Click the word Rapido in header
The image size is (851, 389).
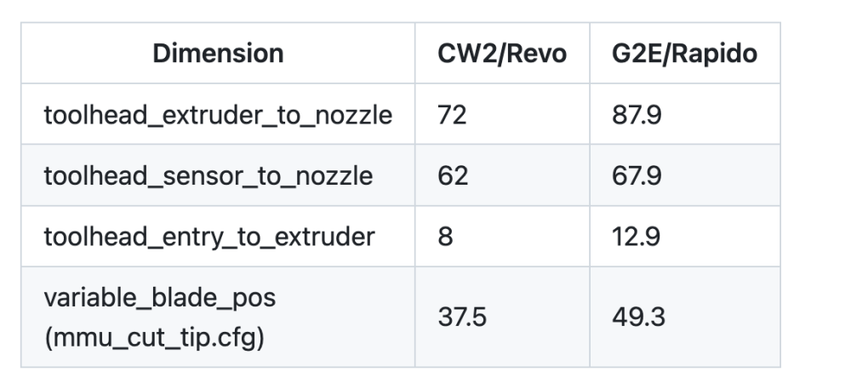(x=722, y=54)
